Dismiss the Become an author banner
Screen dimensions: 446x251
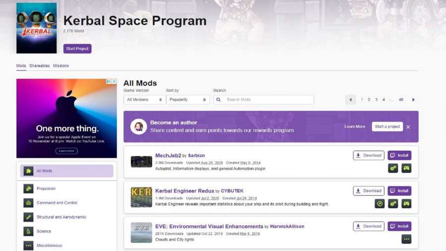coord(408,127)
